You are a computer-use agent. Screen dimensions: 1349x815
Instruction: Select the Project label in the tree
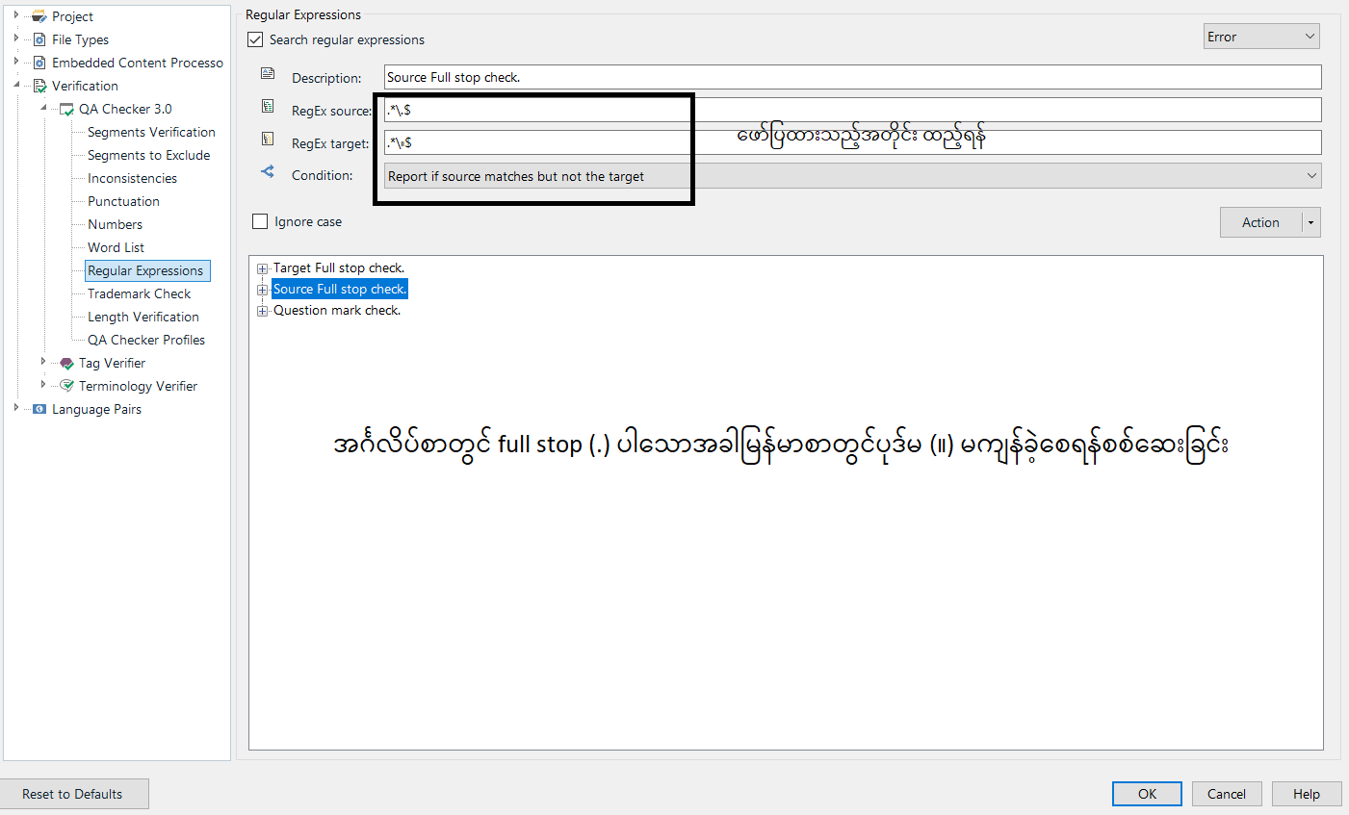tap(72, 16)
